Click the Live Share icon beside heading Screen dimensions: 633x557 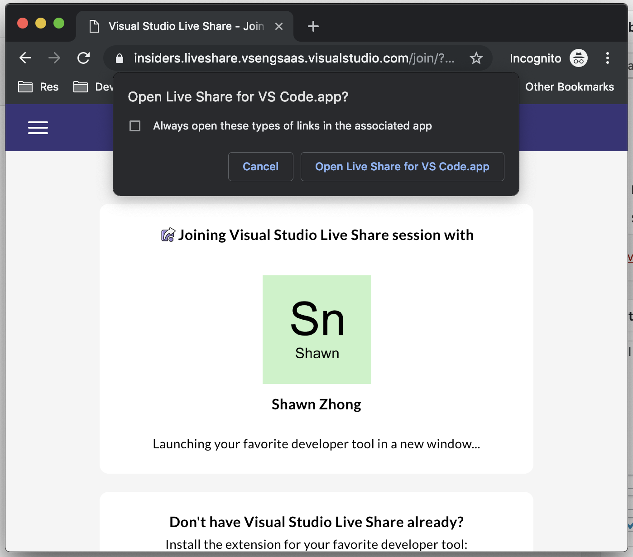pos(168,235)
